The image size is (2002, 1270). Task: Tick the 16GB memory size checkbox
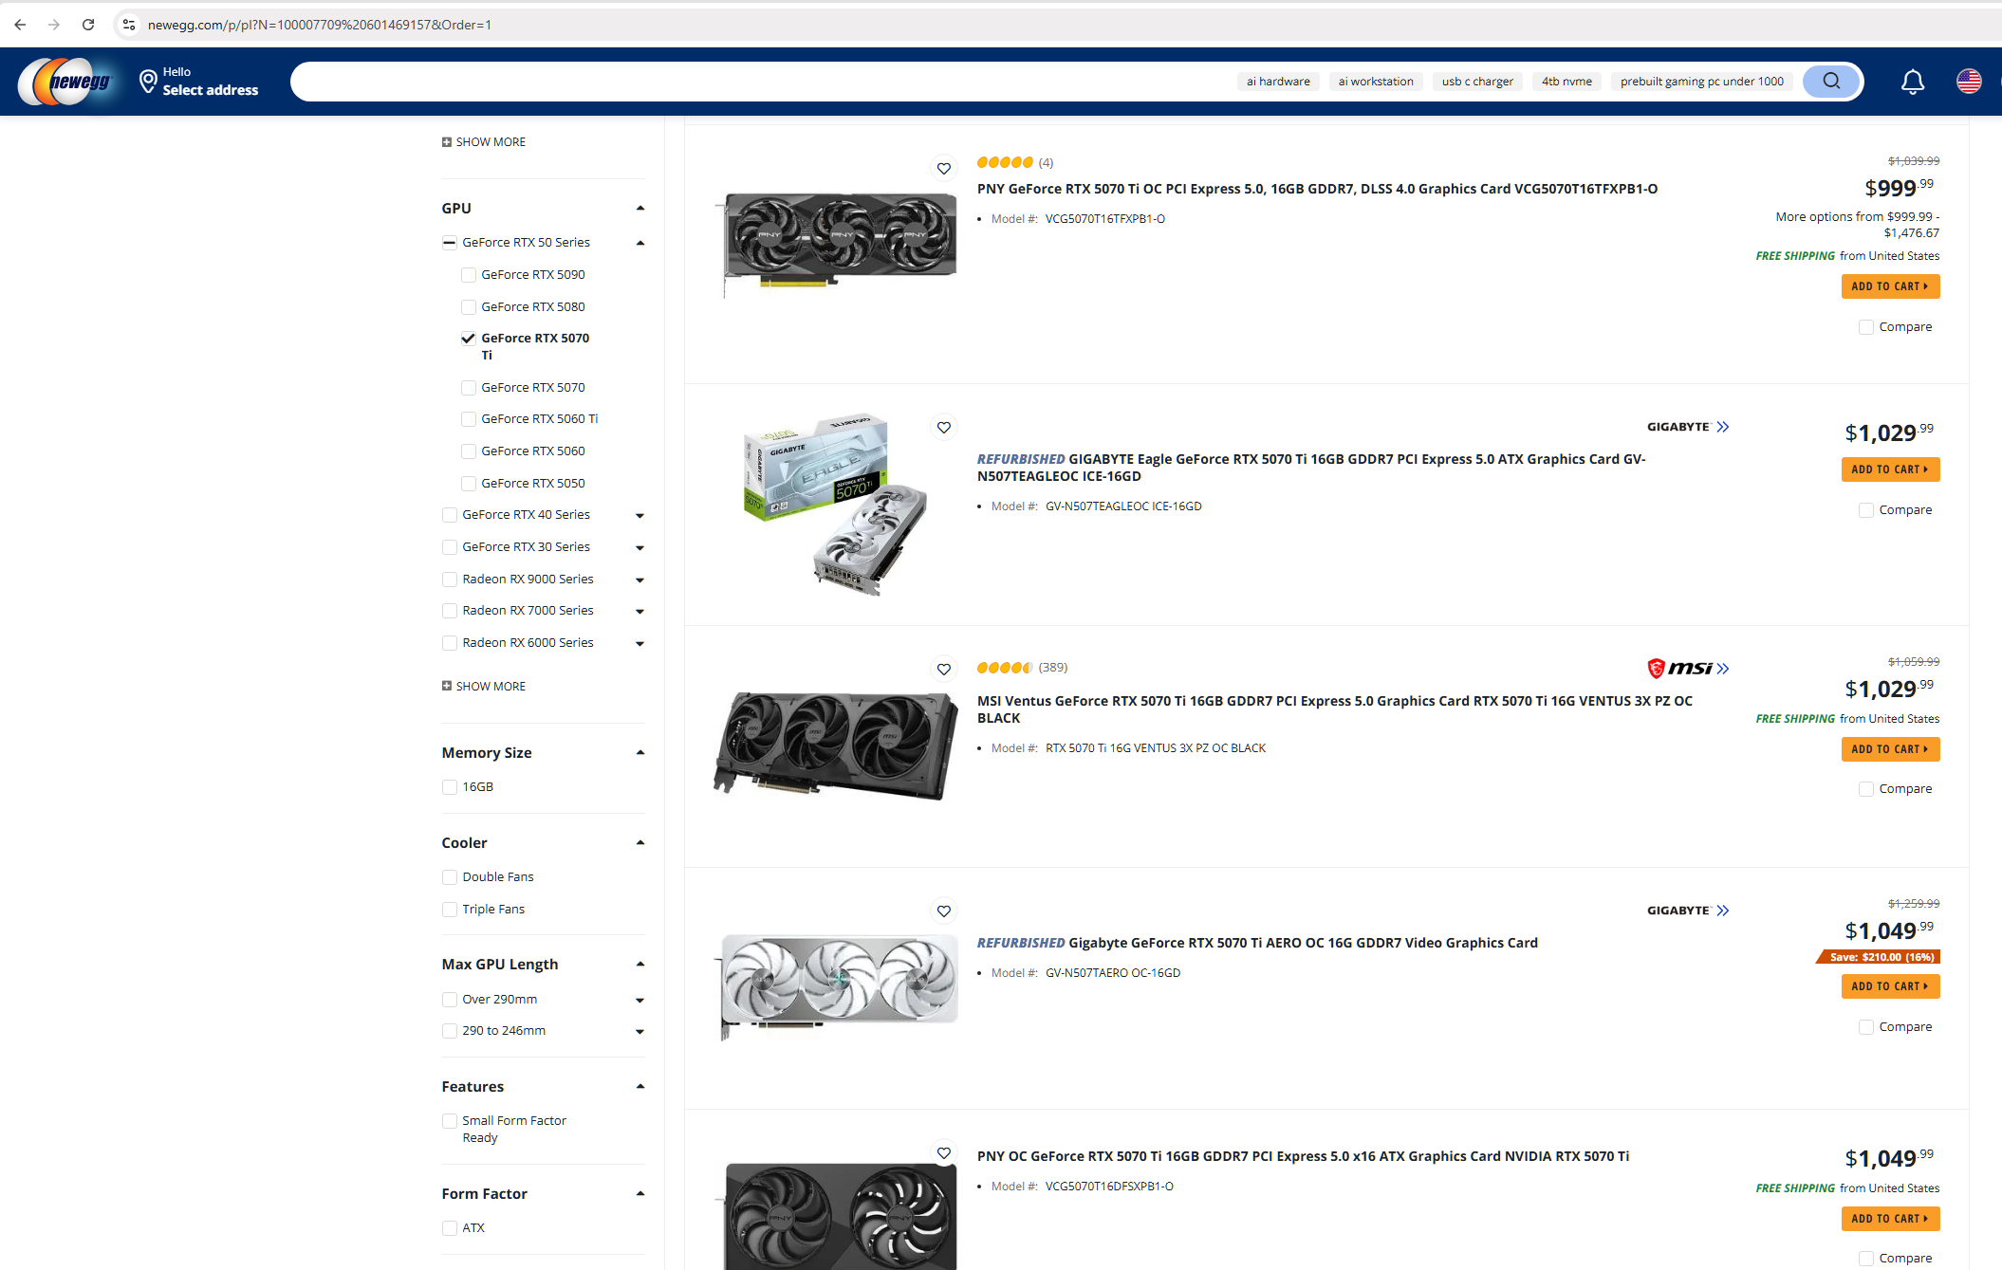pyautogui.click(x=450, y=787)
